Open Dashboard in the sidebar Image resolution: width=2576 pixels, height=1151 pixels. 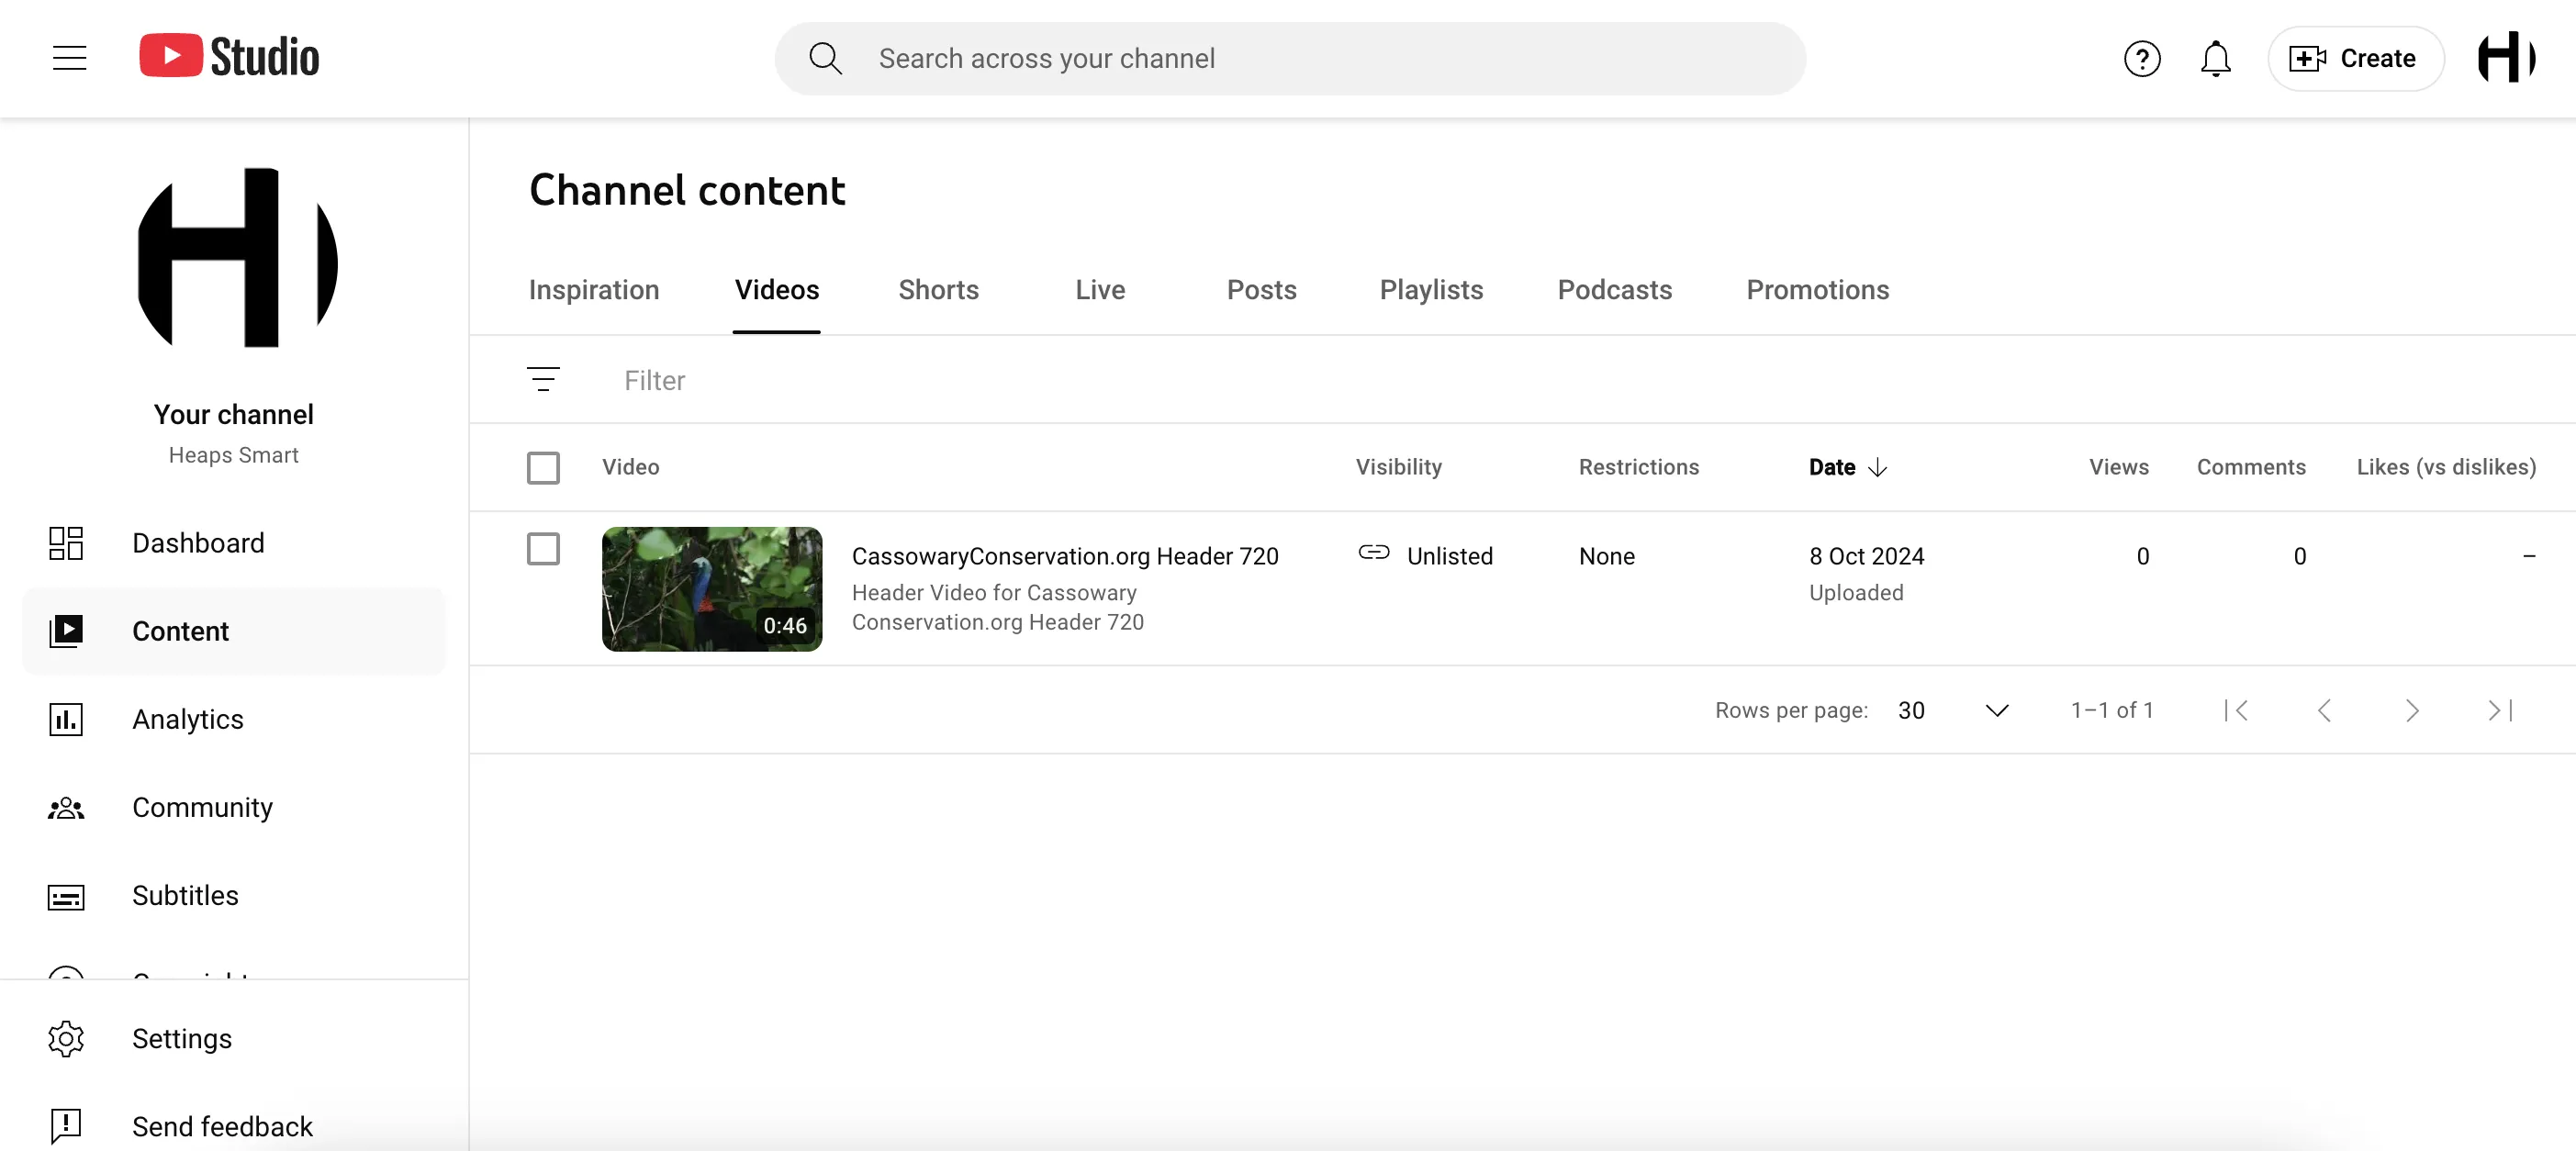click(x=234, y=543)
